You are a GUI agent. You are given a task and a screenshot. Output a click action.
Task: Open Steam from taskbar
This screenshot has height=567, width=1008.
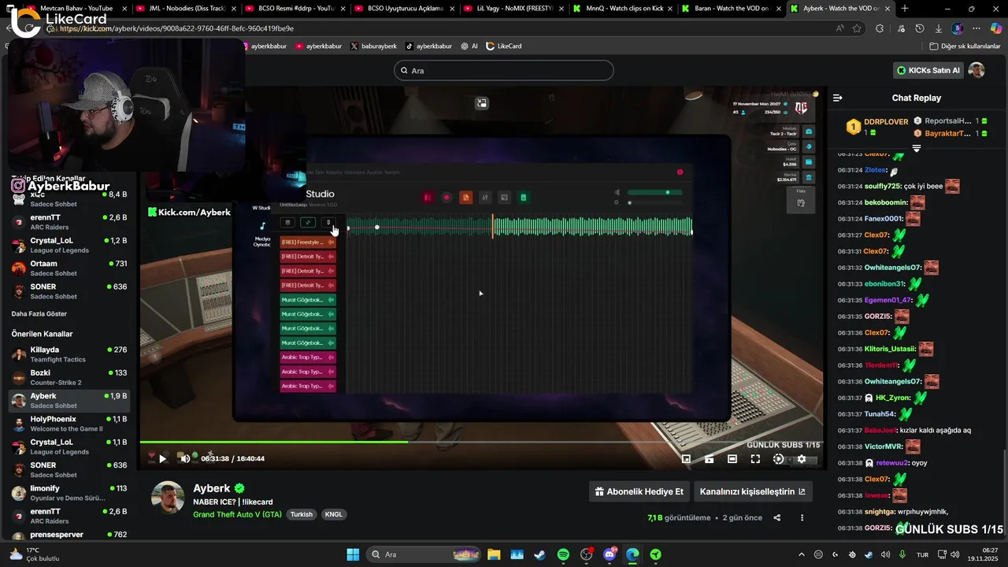[539, 554]
